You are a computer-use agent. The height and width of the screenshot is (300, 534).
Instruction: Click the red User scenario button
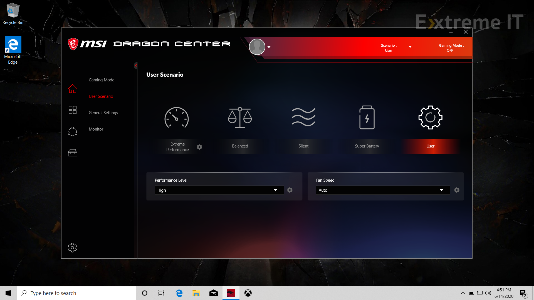[x=430, y=146]
